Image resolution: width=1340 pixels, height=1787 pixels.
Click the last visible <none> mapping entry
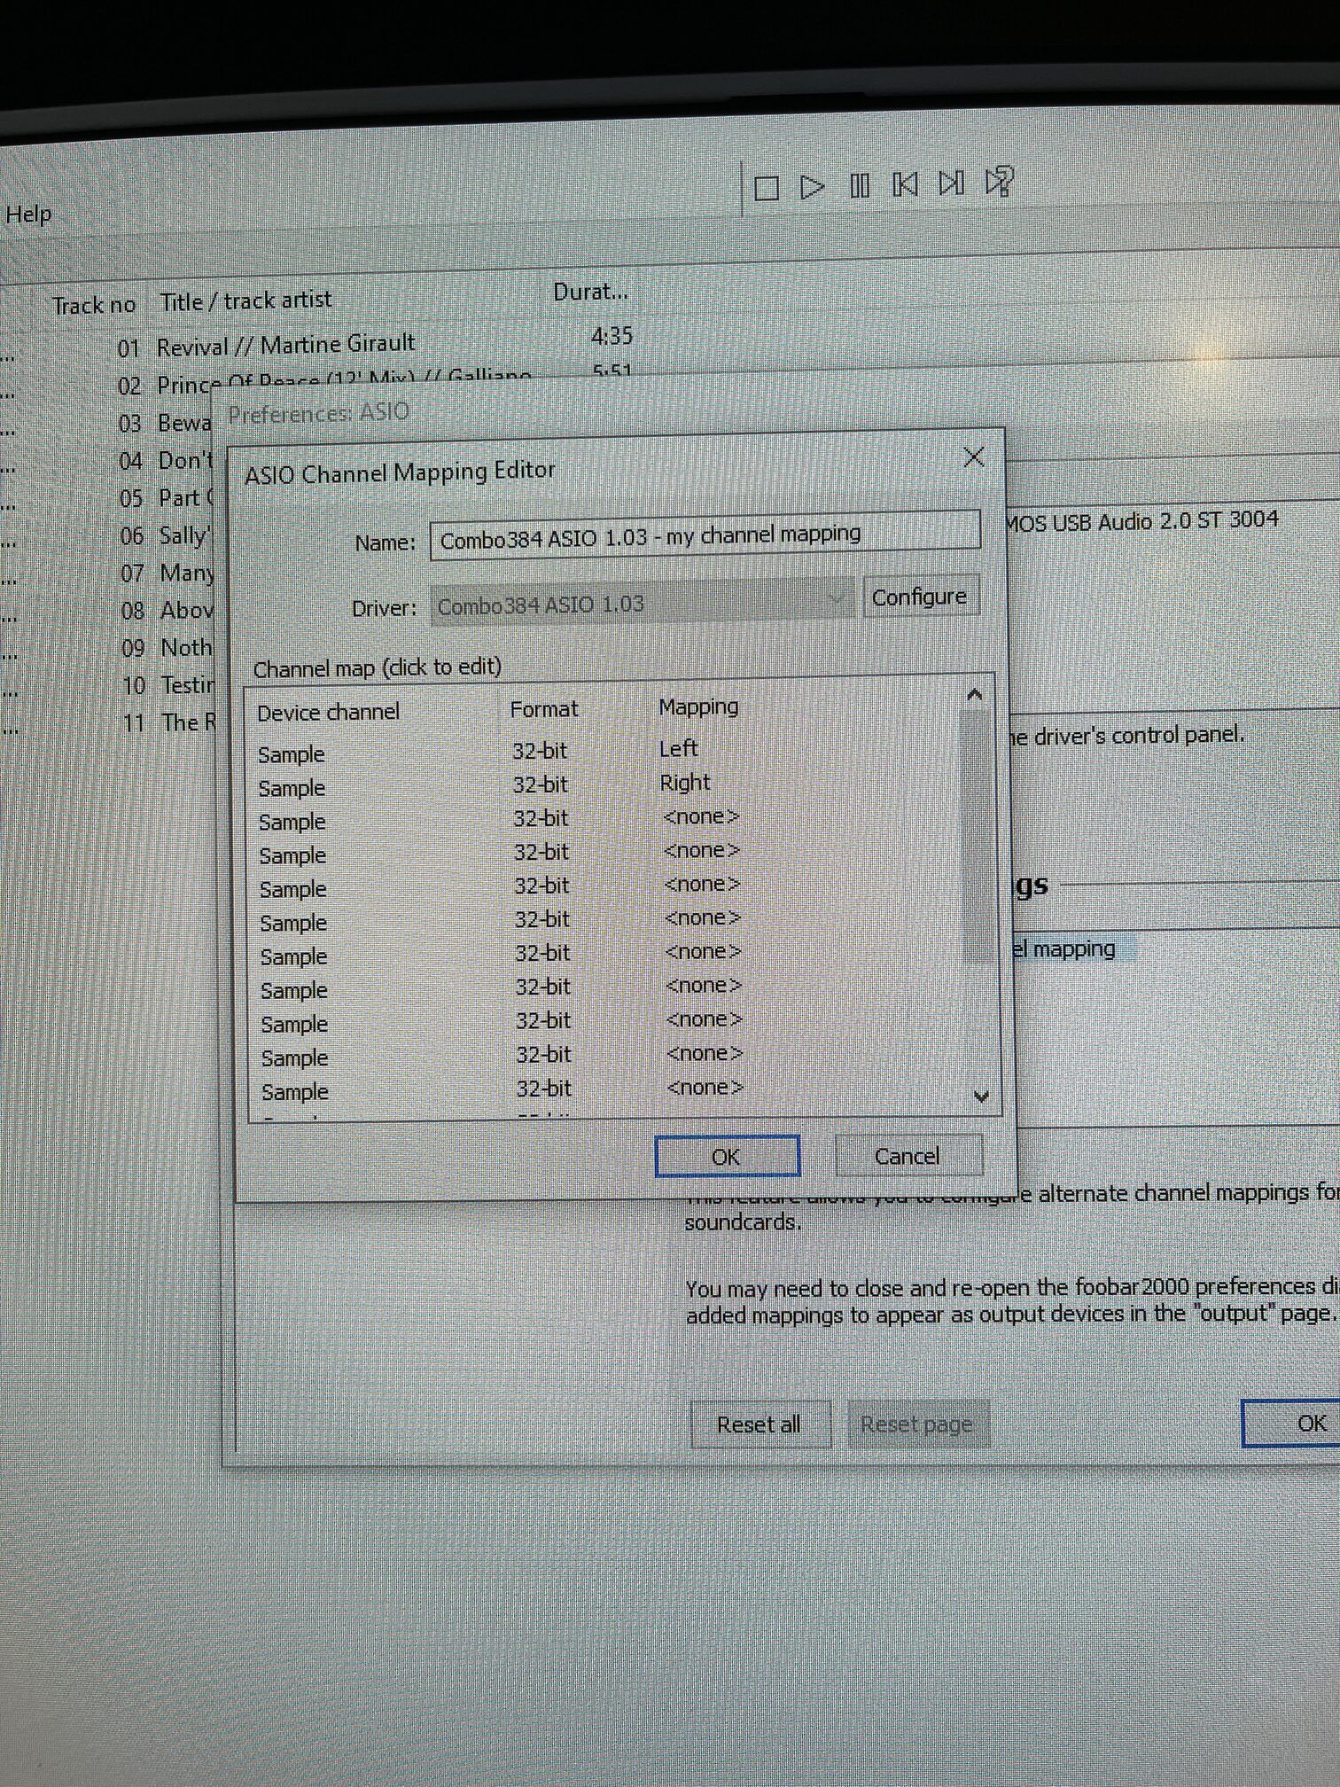click(x=705, y=1087)
